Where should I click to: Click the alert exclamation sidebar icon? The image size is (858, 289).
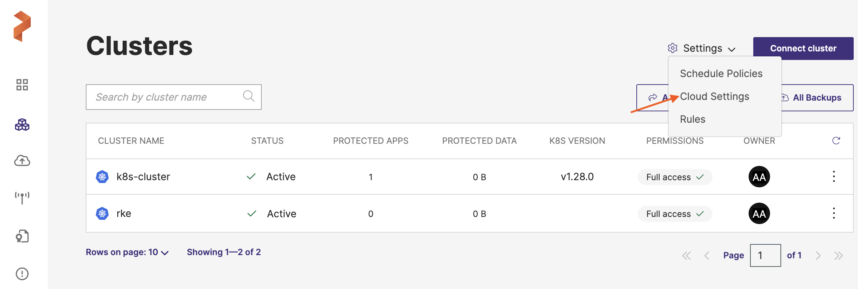(x=22, y=274)
